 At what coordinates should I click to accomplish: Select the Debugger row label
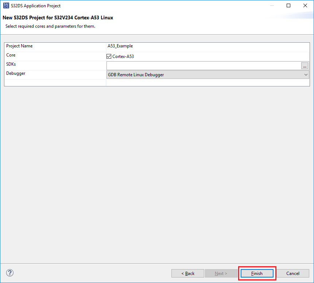pos(16,73)
